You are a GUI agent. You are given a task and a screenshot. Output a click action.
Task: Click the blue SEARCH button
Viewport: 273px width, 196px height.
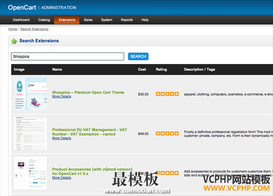(x=138, y=56)
